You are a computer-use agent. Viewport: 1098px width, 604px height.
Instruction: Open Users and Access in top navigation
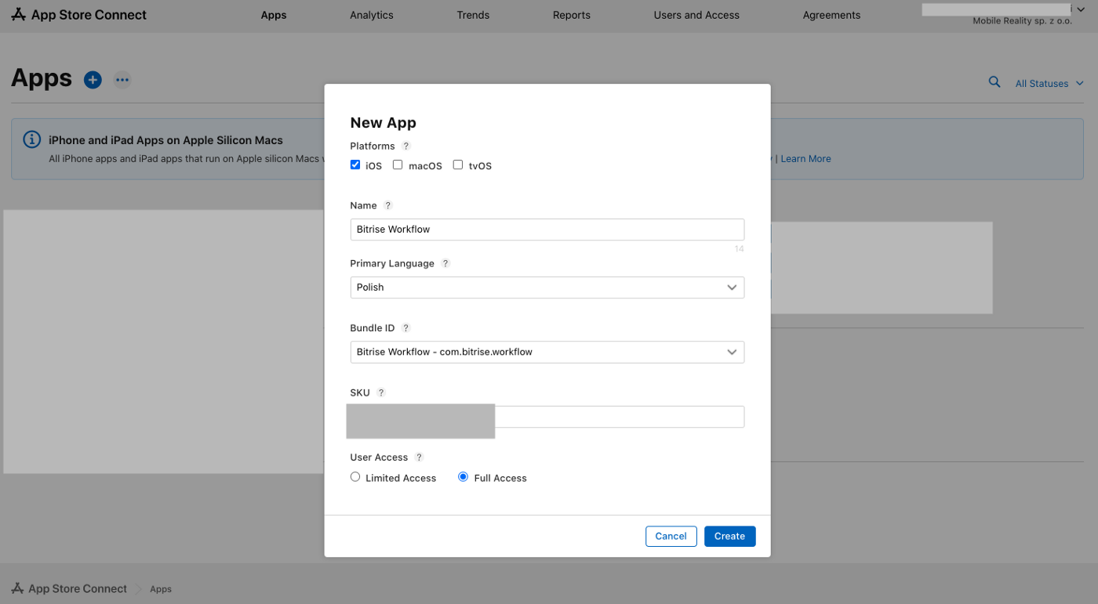(696, 15)
